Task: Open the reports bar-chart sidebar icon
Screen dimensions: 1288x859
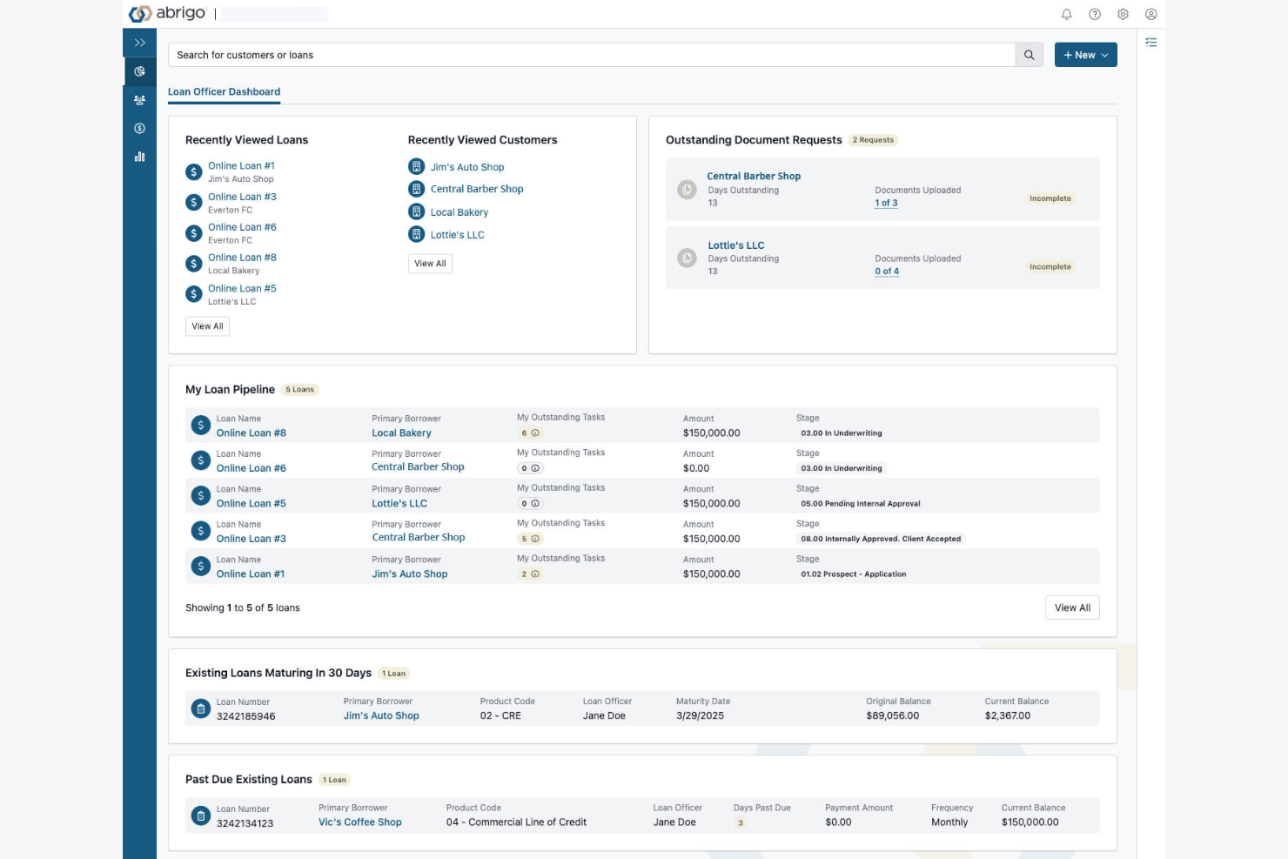Action: pos(139,157)
